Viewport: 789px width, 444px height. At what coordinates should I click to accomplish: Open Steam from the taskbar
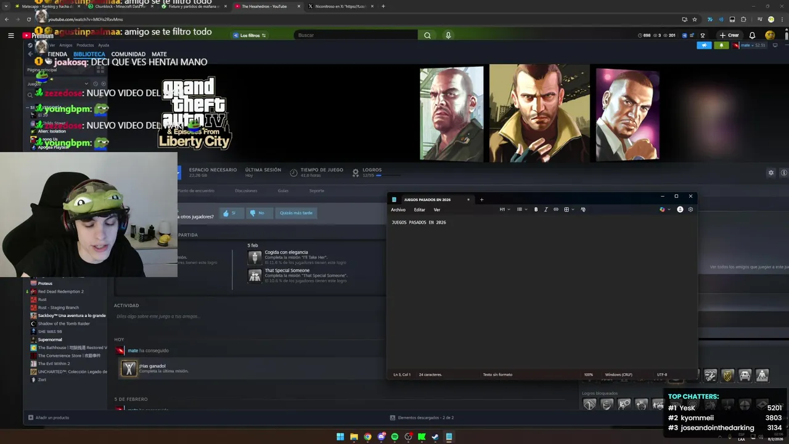[x=435, y=437]
